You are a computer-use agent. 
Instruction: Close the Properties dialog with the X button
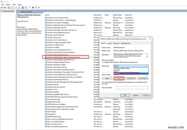tap(150, 39)
